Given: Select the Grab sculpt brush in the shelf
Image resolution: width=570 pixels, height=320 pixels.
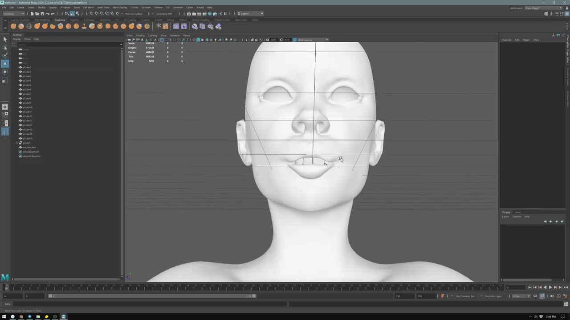Looking at the screenshot, I should pos(37,26).
